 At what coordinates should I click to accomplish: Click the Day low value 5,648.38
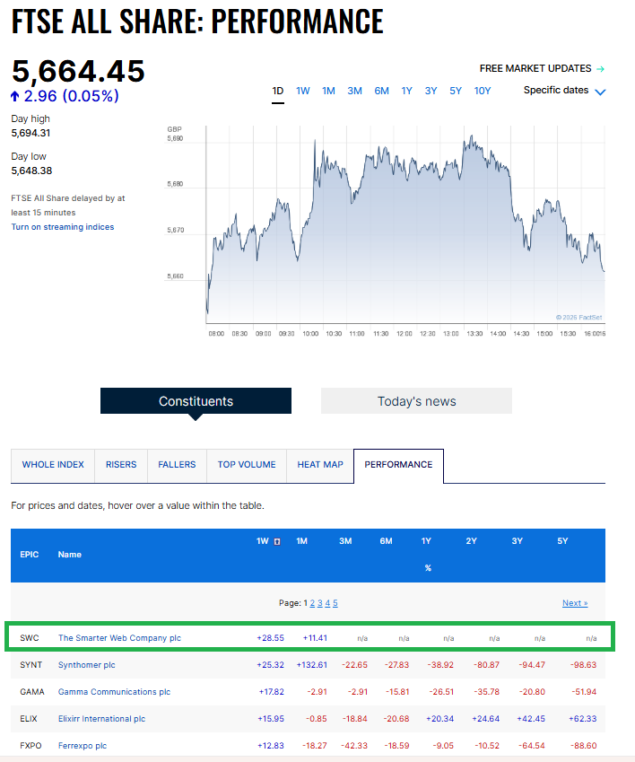31,171
